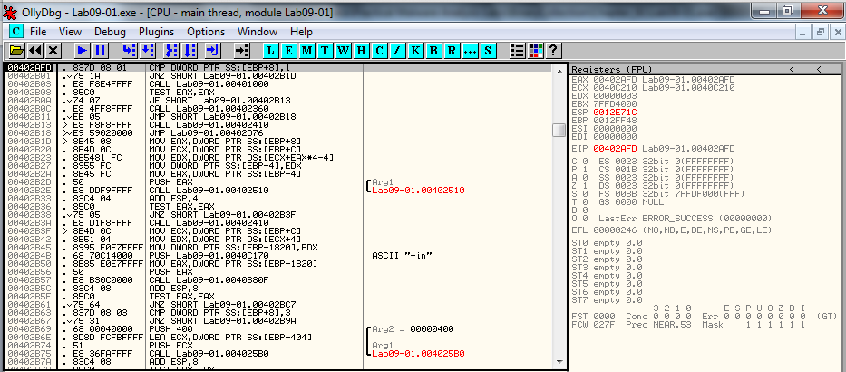Click the disassembly scrollbar down arrow

click(559, 362)
